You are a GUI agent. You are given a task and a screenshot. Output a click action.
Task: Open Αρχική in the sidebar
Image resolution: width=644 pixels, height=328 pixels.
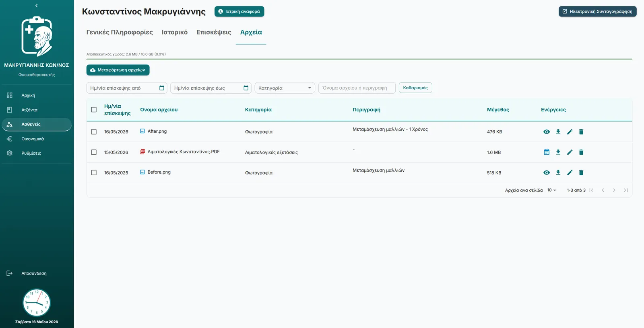(x=37, y=95)
